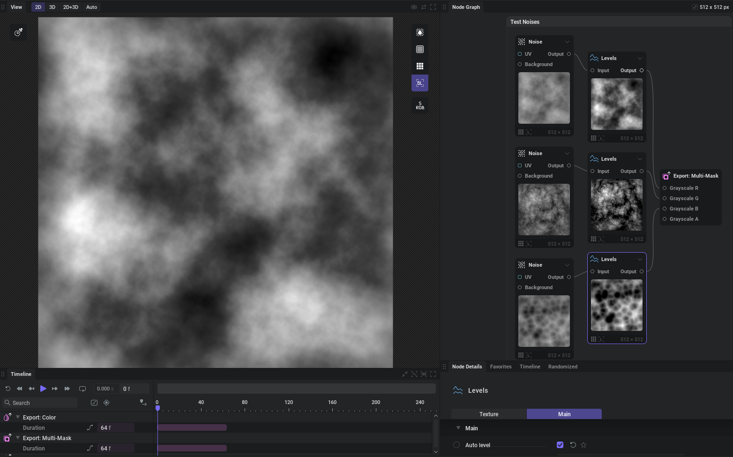Screen dimensions: 733x457
Task: Click the reset button beside Auto level
Action: 572,445
